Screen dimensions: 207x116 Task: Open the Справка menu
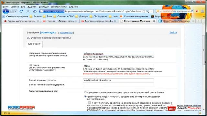coord(73,7)
